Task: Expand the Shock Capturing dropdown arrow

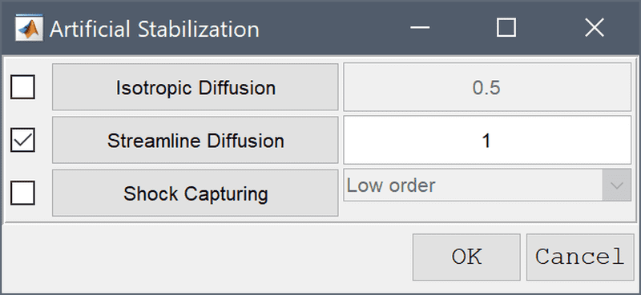Action: pos(617,185)
